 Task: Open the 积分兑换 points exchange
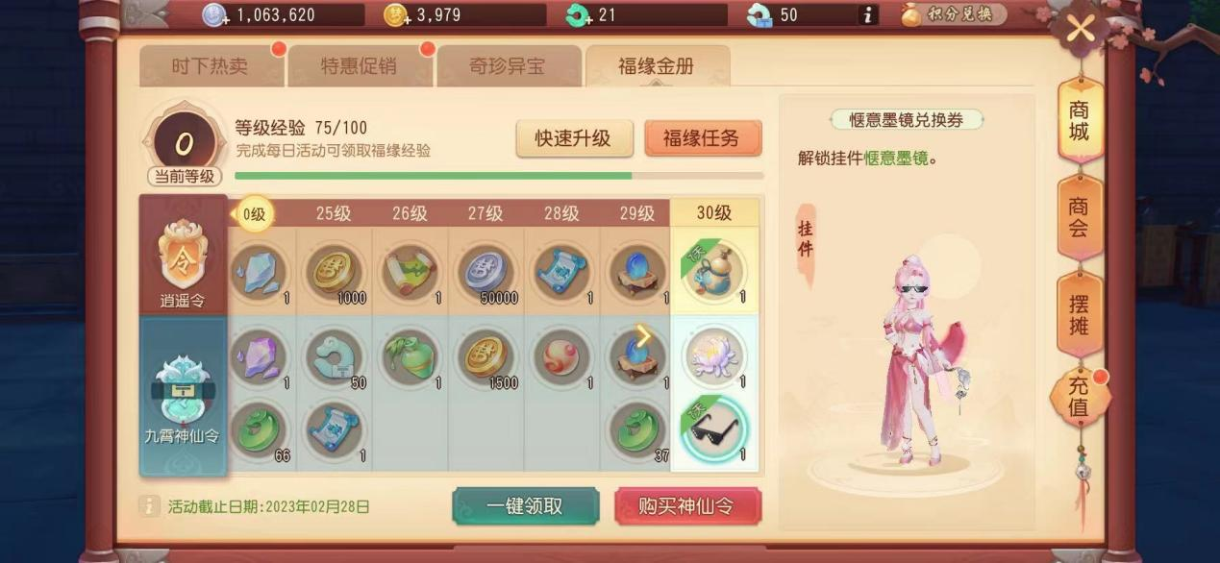point(954,14)
